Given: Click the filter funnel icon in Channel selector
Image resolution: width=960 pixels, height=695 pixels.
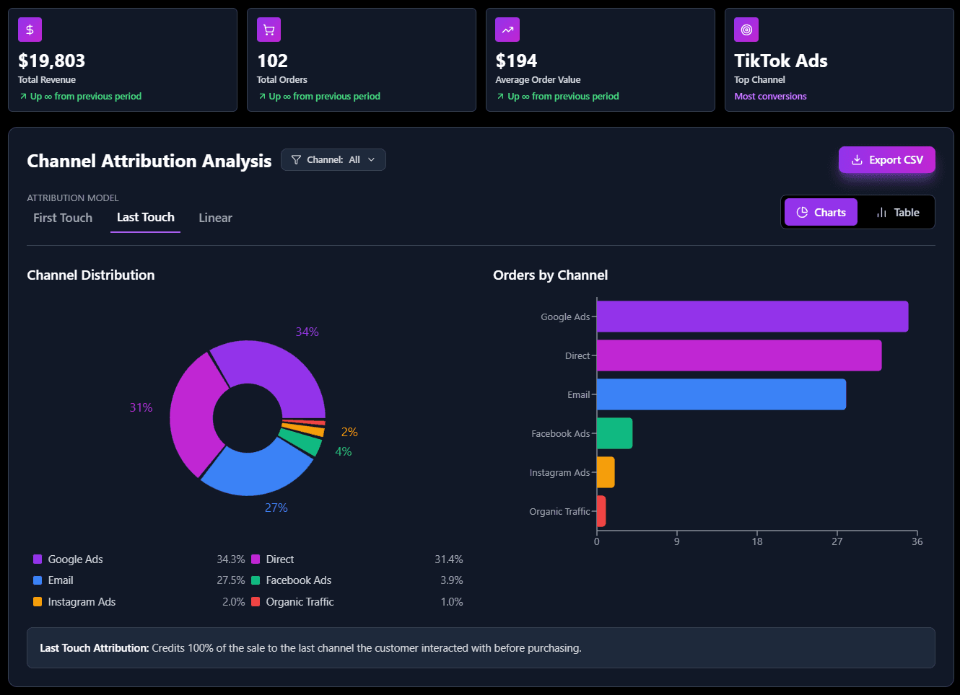Looking at the screenshot, I should pos(297,159).
